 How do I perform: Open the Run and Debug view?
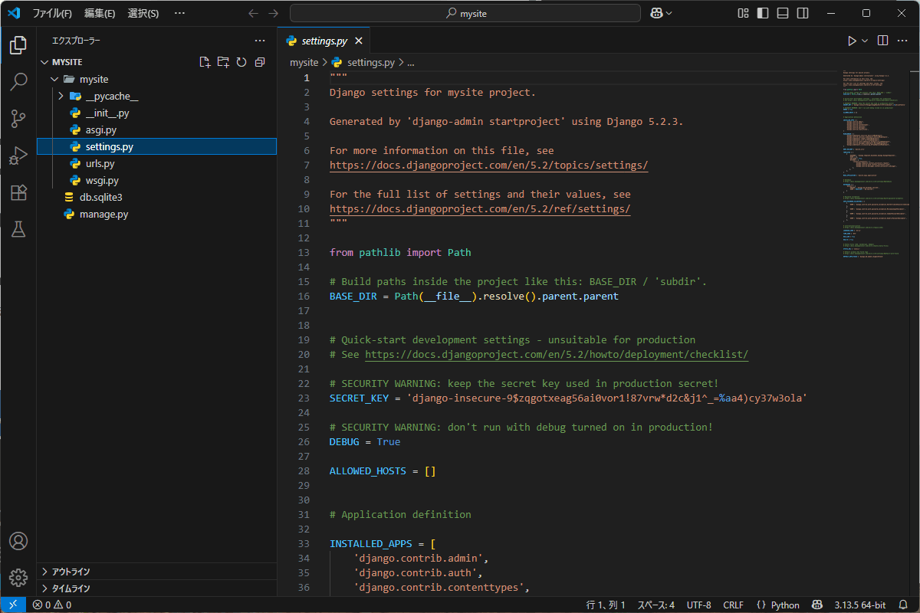pyautogui.click(x=18, y=156)
